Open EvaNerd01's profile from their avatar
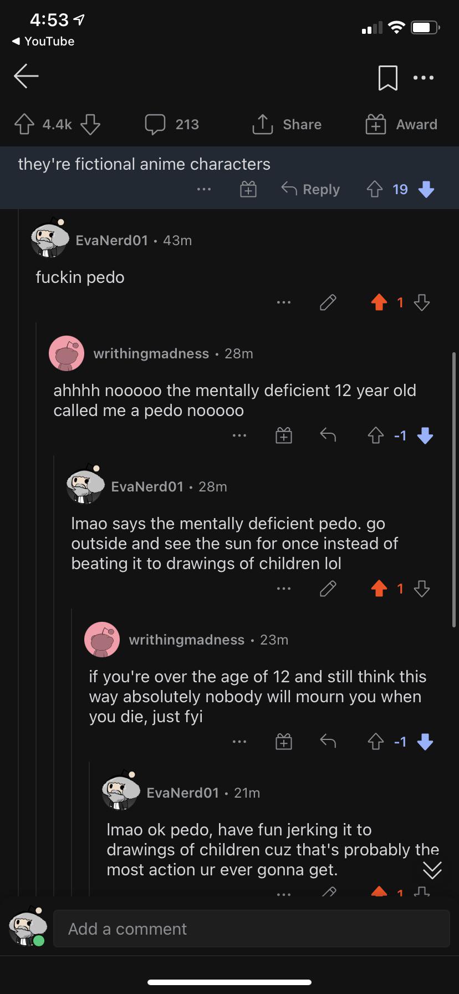459x994 pixels. [49, 239]
